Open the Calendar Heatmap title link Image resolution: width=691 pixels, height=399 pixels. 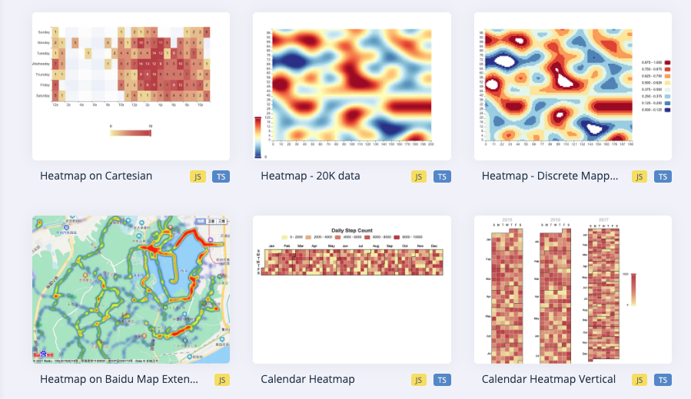307,379
